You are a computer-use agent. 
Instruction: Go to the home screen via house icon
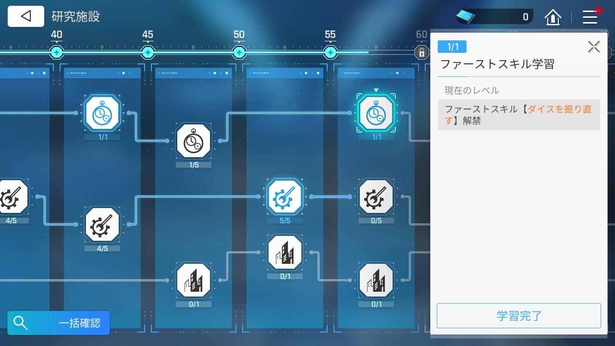553,18
